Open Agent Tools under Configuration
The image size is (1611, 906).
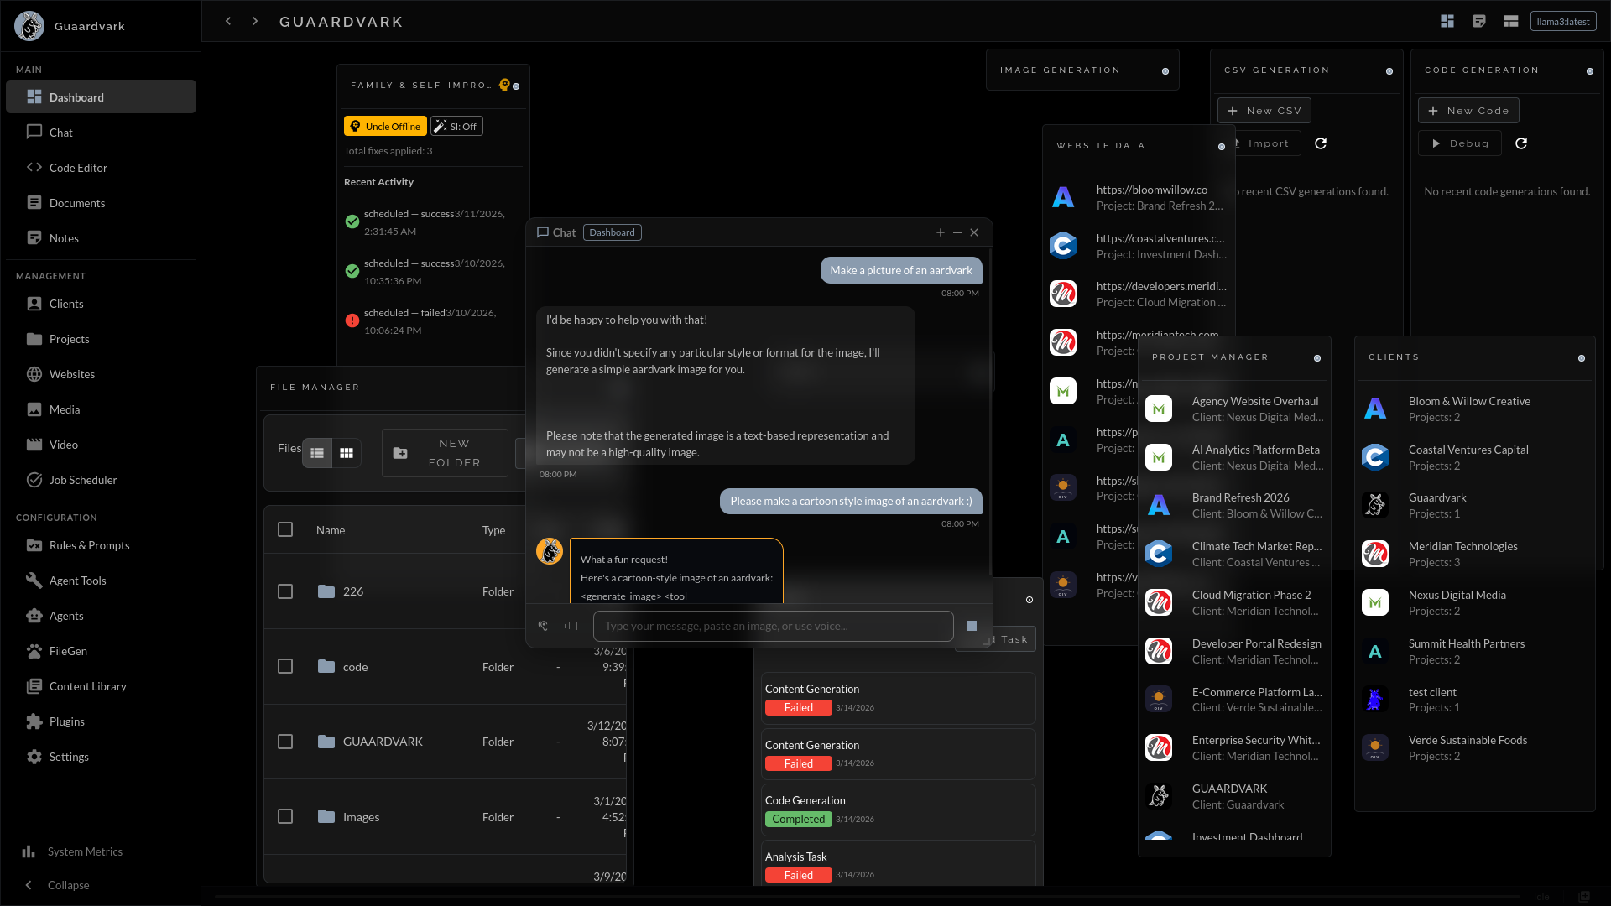coord(76,580)
